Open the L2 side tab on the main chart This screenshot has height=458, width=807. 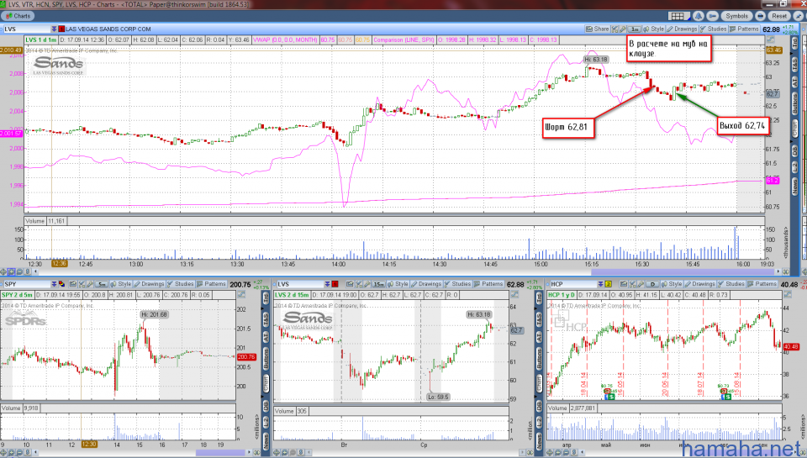pos(794,168)
